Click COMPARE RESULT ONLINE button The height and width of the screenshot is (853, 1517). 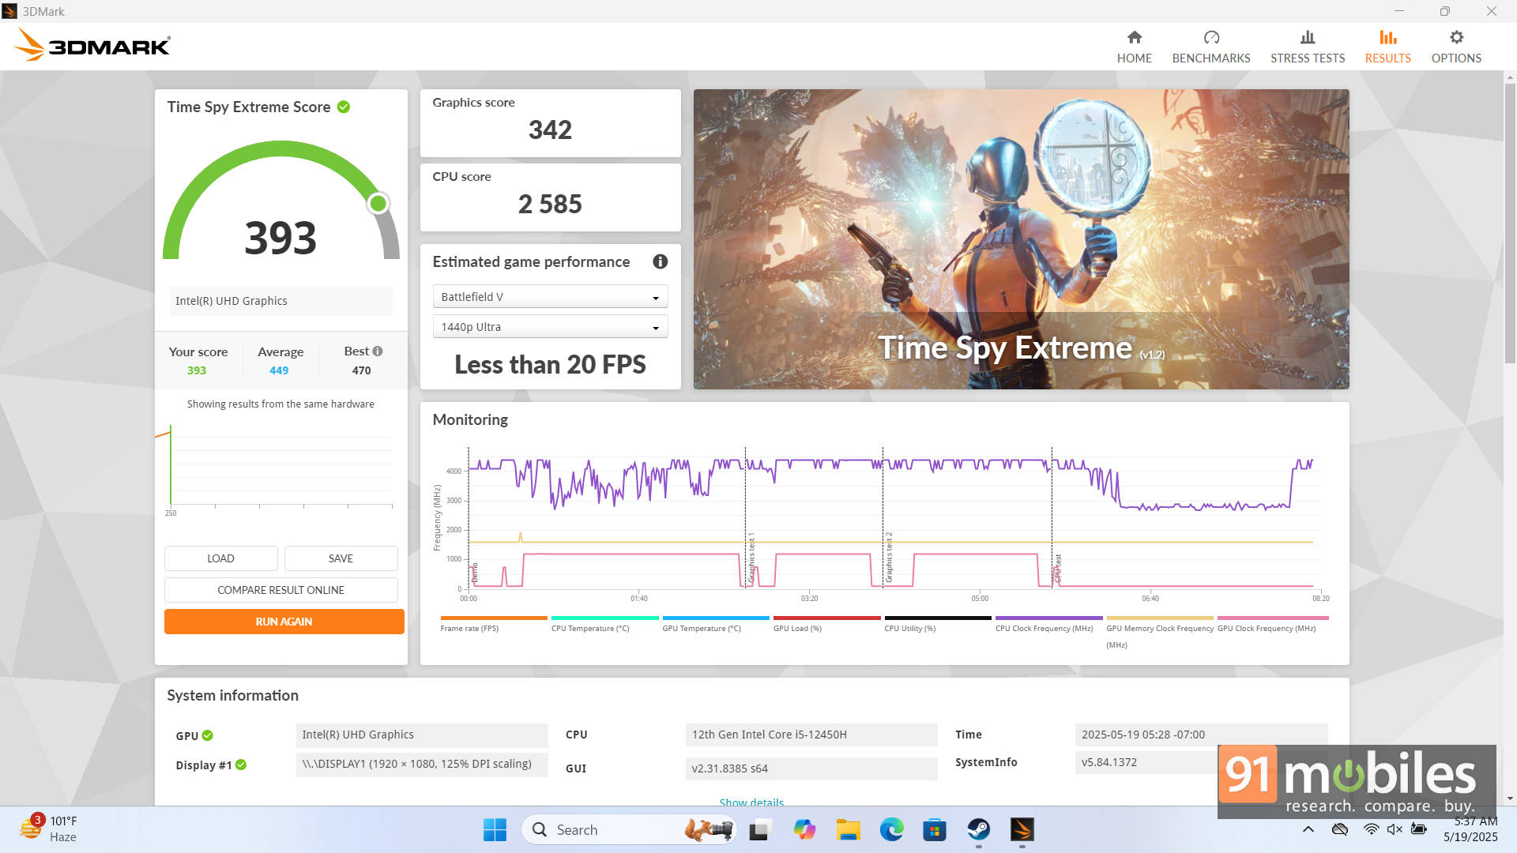(x=280, y=590)
